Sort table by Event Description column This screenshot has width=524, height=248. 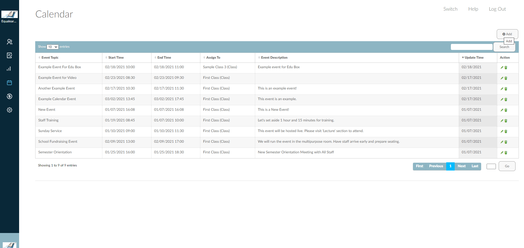pyautogui.click(x=357, y=58)
